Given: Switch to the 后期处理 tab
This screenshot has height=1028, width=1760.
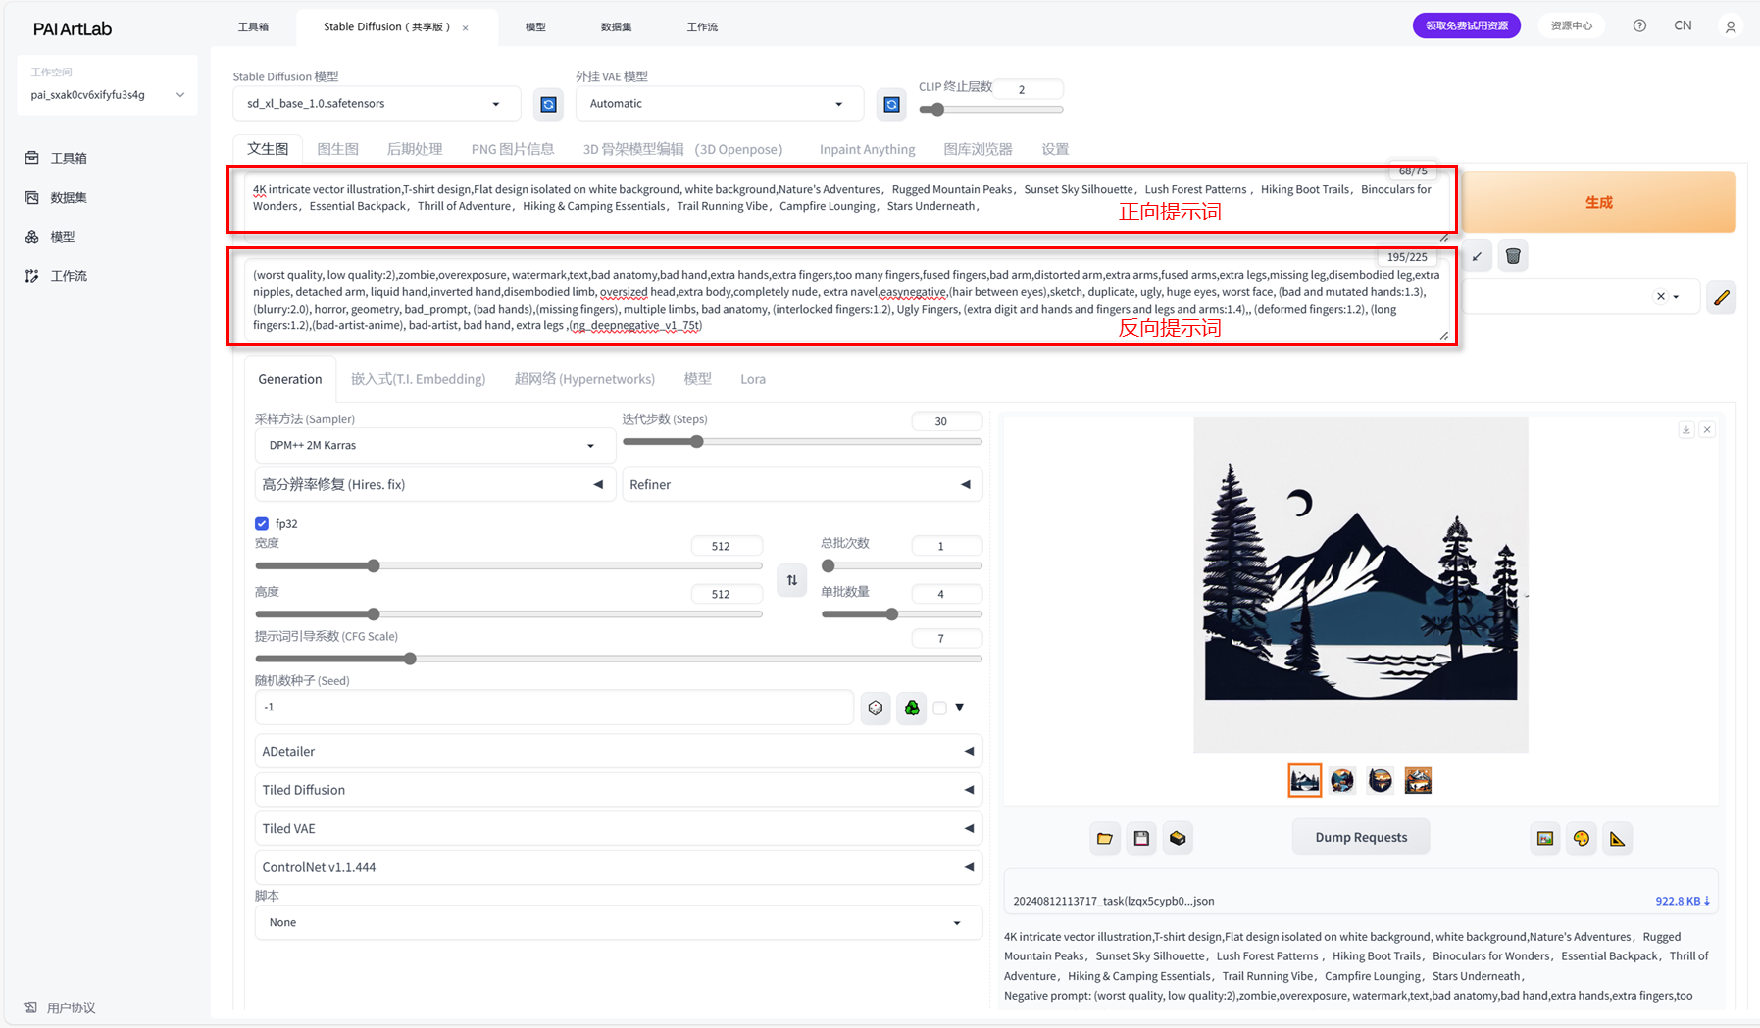Looking at the screenshot, I should click(415, 149).
